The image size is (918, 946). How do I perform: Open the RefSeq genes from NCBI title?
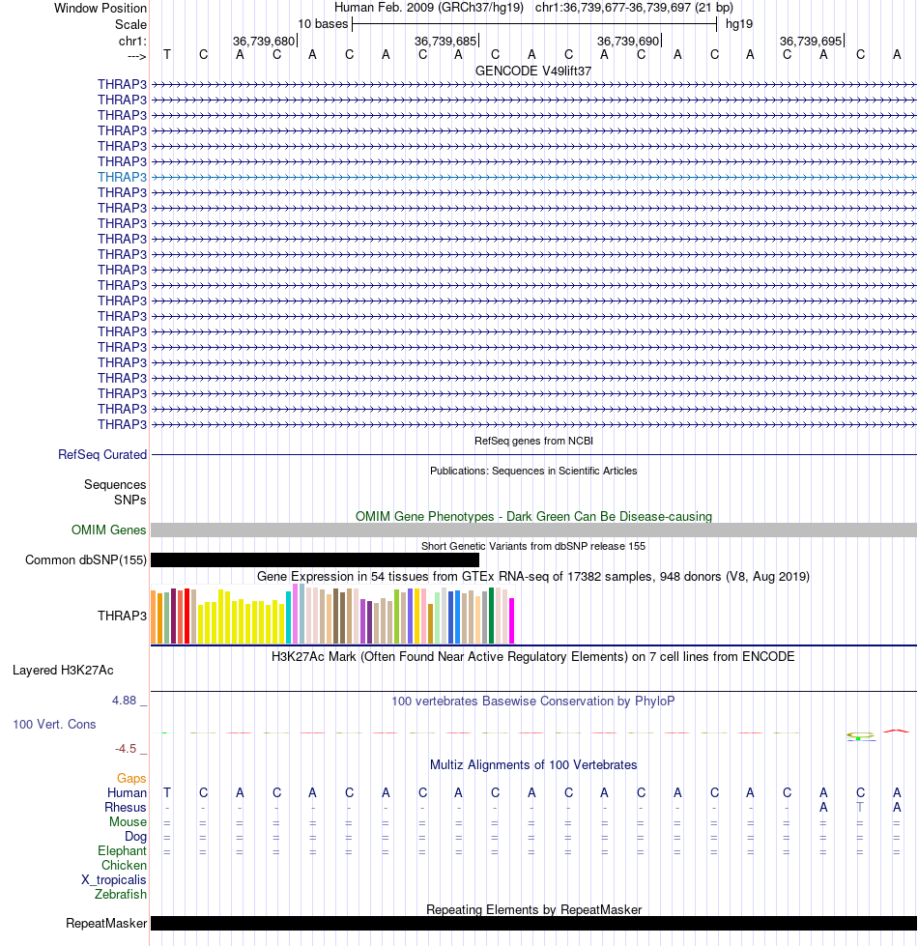(533, 441)
